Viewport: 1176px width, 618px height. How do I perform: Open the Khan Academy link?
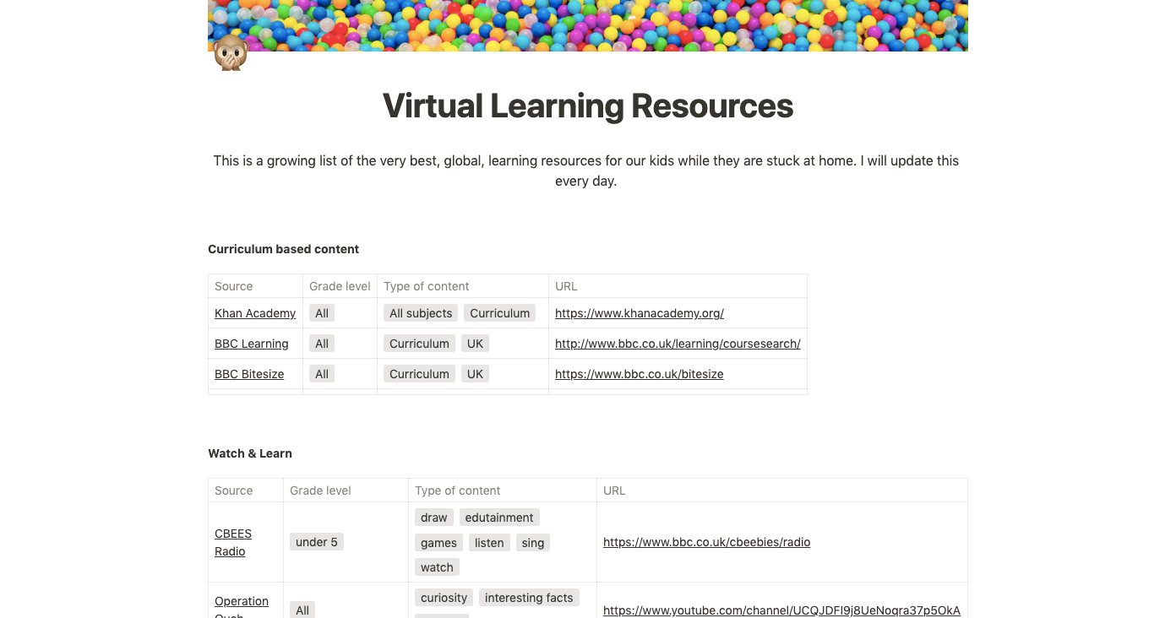[x=254, y=313]
